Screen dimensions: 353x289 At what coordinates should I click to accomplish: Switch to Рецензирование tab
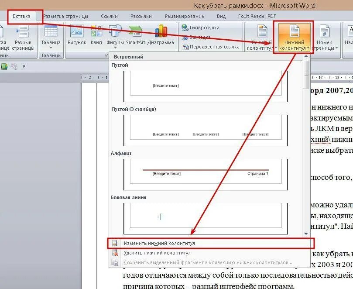pos(185,16)
